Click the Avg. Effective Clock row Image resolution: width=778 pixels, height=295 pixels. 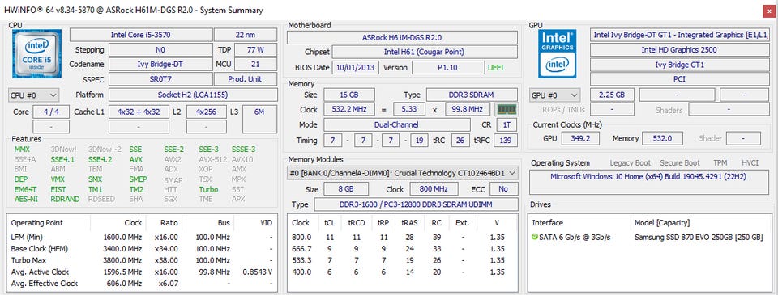point(141,284)
